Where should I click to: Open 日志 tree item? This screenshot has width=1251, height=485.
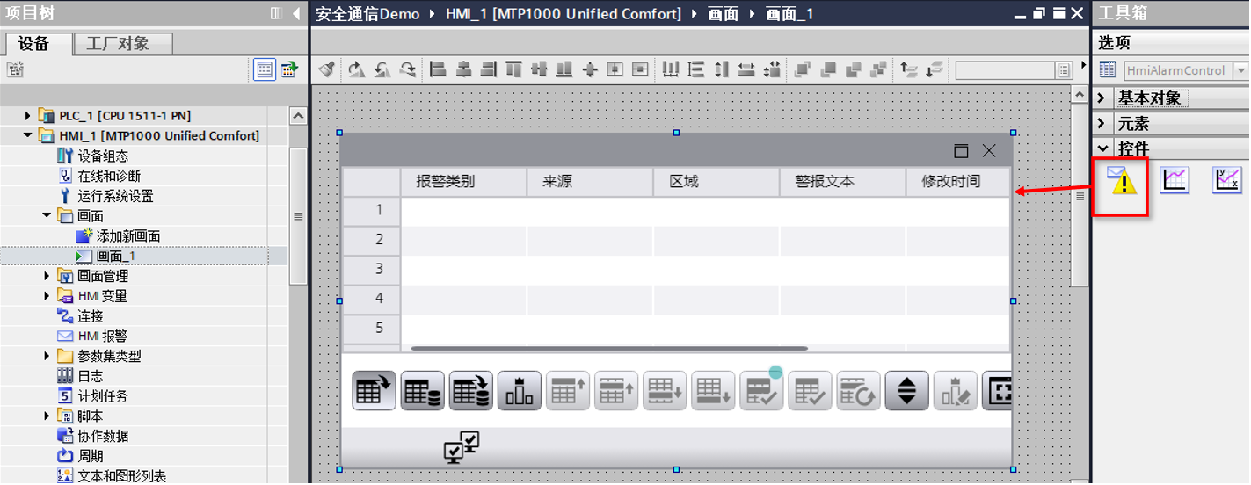tap(90, 376)
